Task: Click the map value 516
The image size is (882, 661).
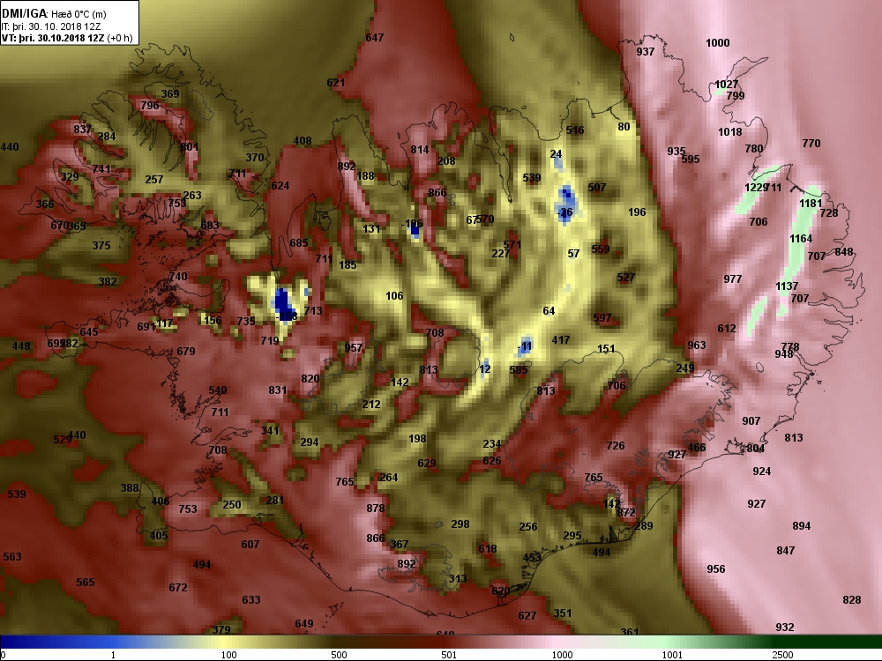Action: click(575, 130)
